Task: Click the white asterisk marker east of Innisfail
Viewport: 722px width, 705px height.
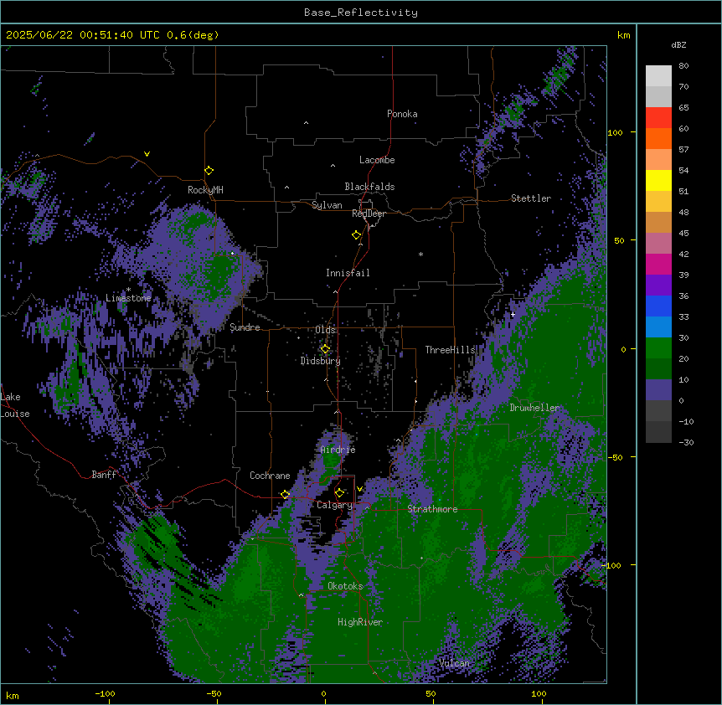Action: click(x=420, y=254)
